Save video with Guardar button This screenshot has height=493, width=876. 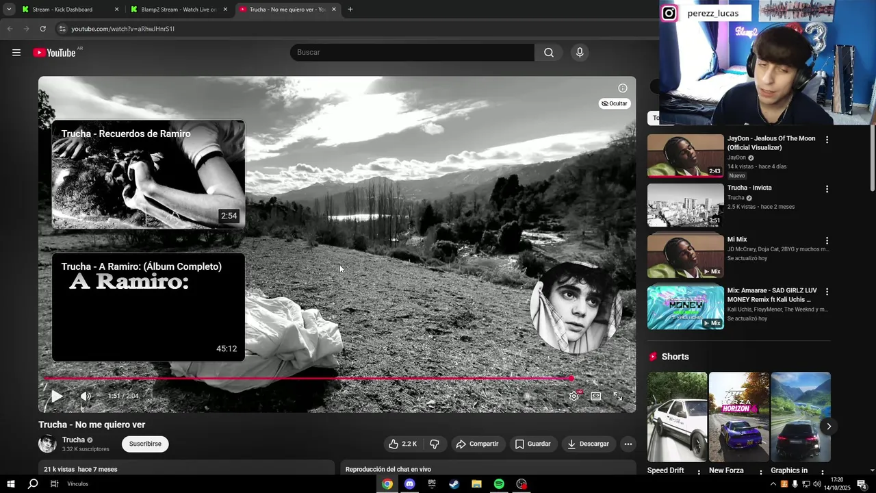[533, 444]
